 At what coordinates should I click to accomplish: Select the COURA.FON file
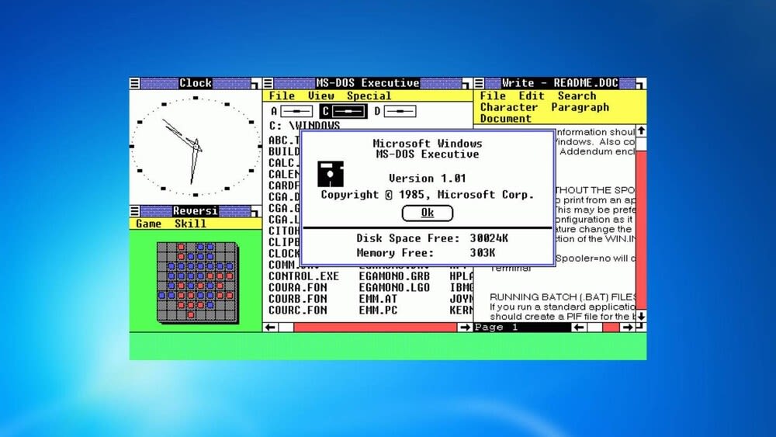click(297, 287)
